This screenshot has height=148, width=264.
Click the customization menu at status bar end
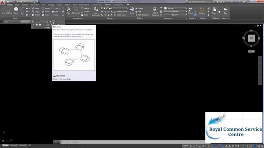point(262,146)
